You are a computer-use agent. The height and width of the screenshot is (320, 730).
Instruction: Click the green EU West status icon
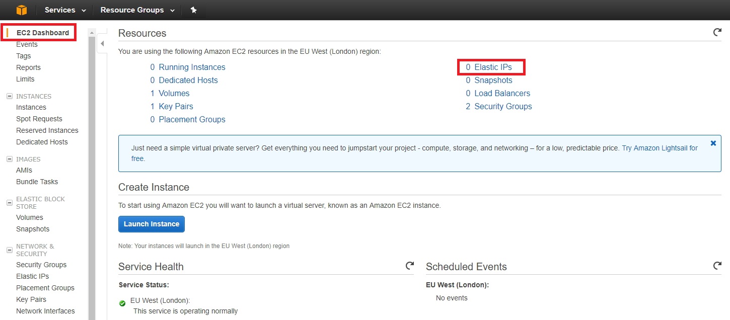(x=122, y=303)
